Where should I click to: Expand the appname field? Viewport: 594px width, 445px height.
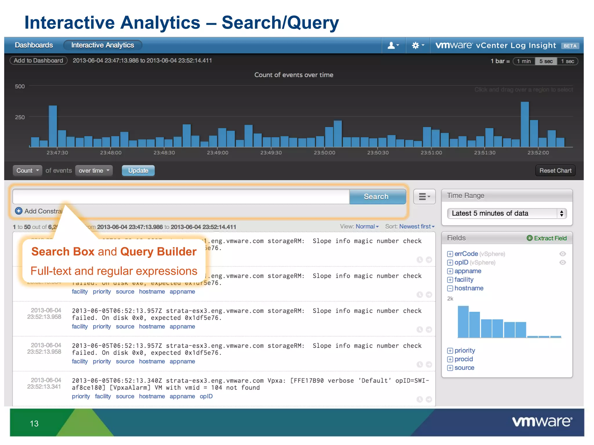click(x=450, y=271)
